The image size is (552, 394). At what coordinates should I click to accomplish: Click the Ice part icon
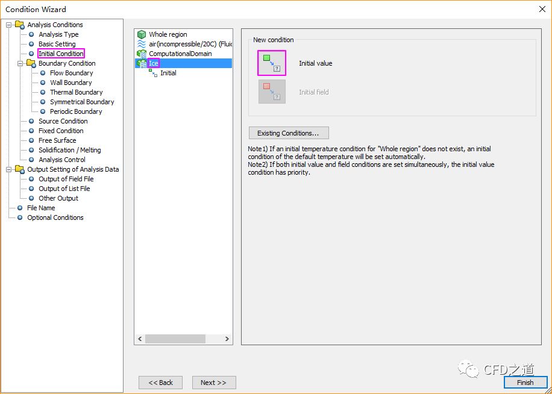pyautogui.click(x=142, y=63)
